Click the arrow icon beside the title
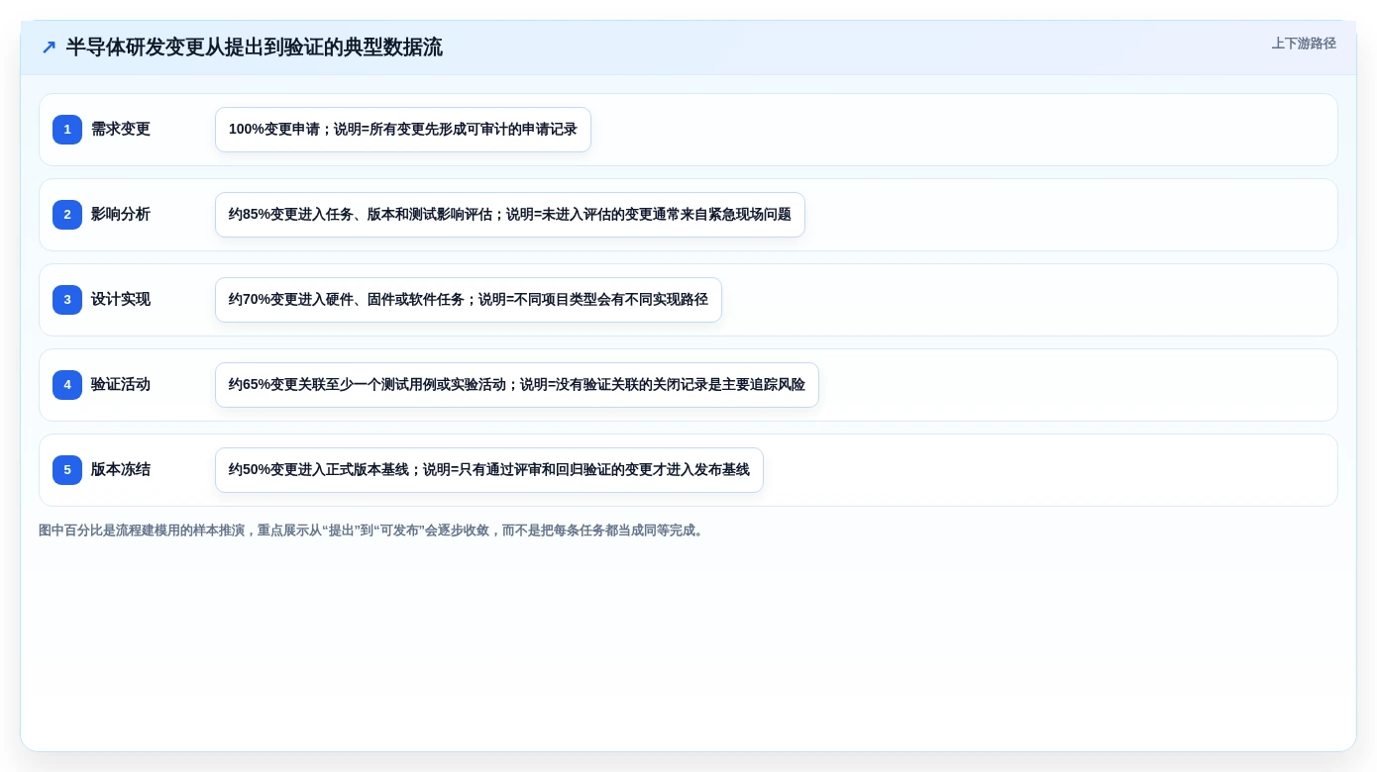Image resolution: width=1377 pixels, height=772 pixels. (x=49, y=48)
